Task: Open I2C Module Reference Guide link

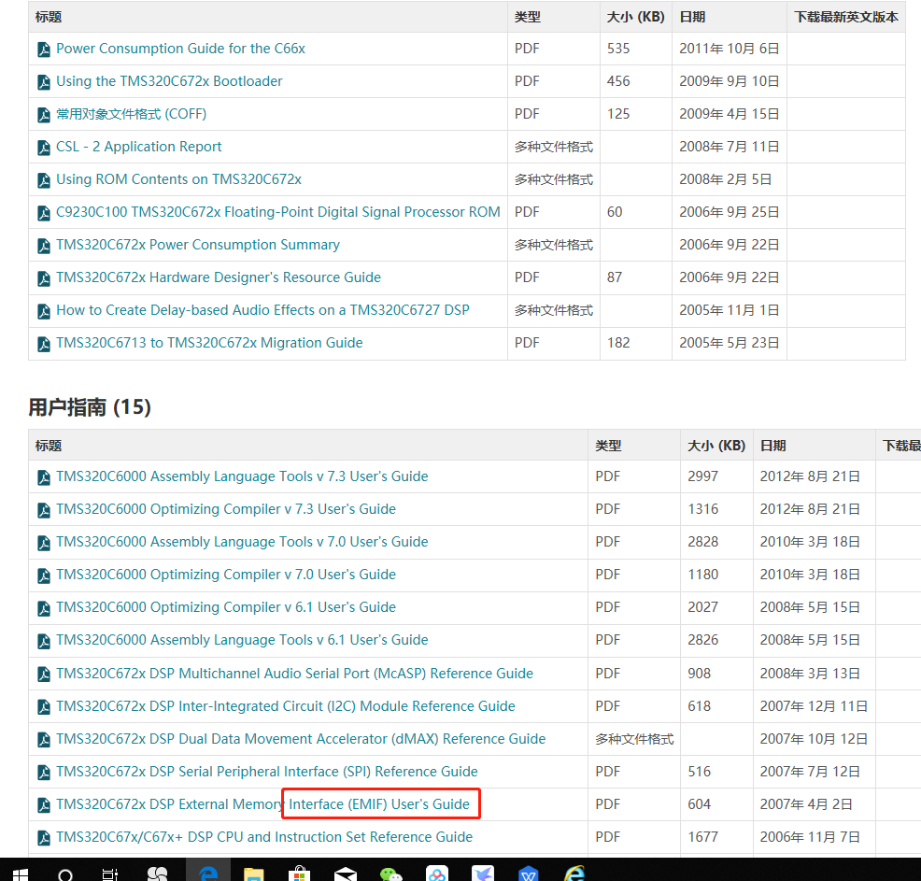Action: tap(286, 706)
